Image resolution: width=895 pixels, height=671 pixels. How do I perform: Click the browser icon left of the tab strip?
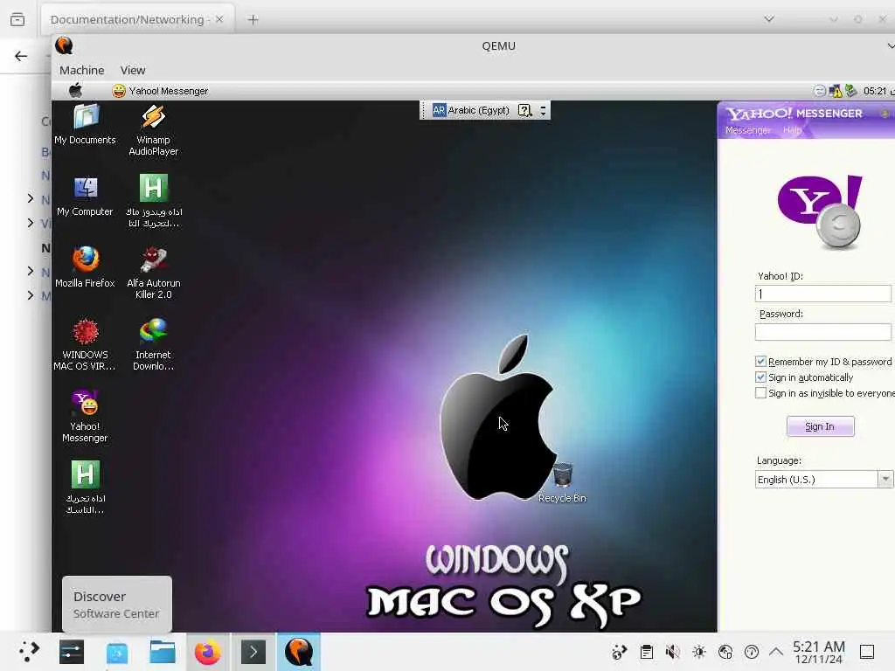17,19
